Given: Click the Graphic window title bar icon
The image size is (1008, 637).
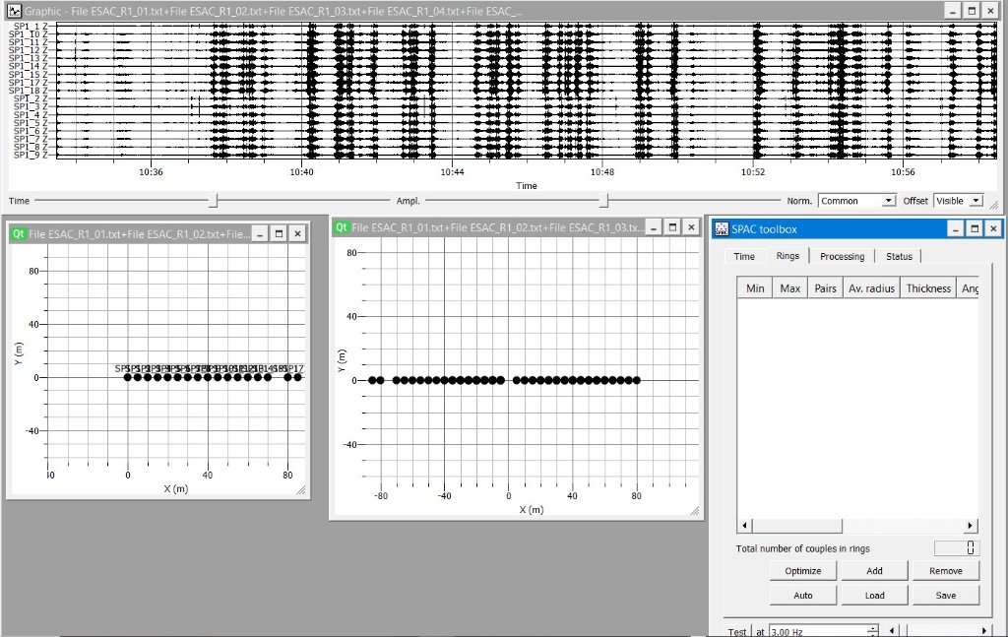Looking at the screenshot, I should point(14,10).
